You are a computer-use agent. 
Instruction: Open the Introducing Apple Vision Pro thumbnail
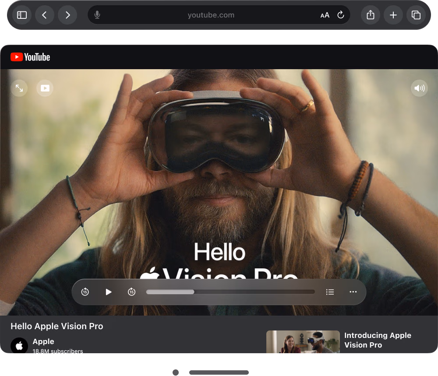pyautogui.click(x=303, y=342)
